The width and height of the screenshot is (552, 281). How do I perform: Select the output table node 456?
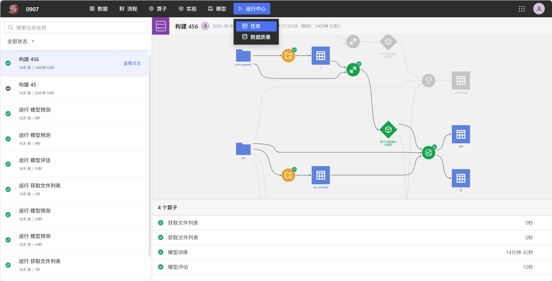click(x=461, y=134)
